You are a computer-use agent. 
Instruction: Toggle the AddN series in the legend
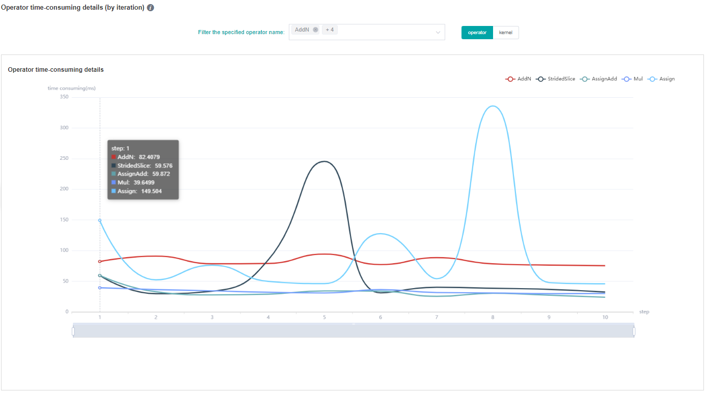click(x=518, y=79)
